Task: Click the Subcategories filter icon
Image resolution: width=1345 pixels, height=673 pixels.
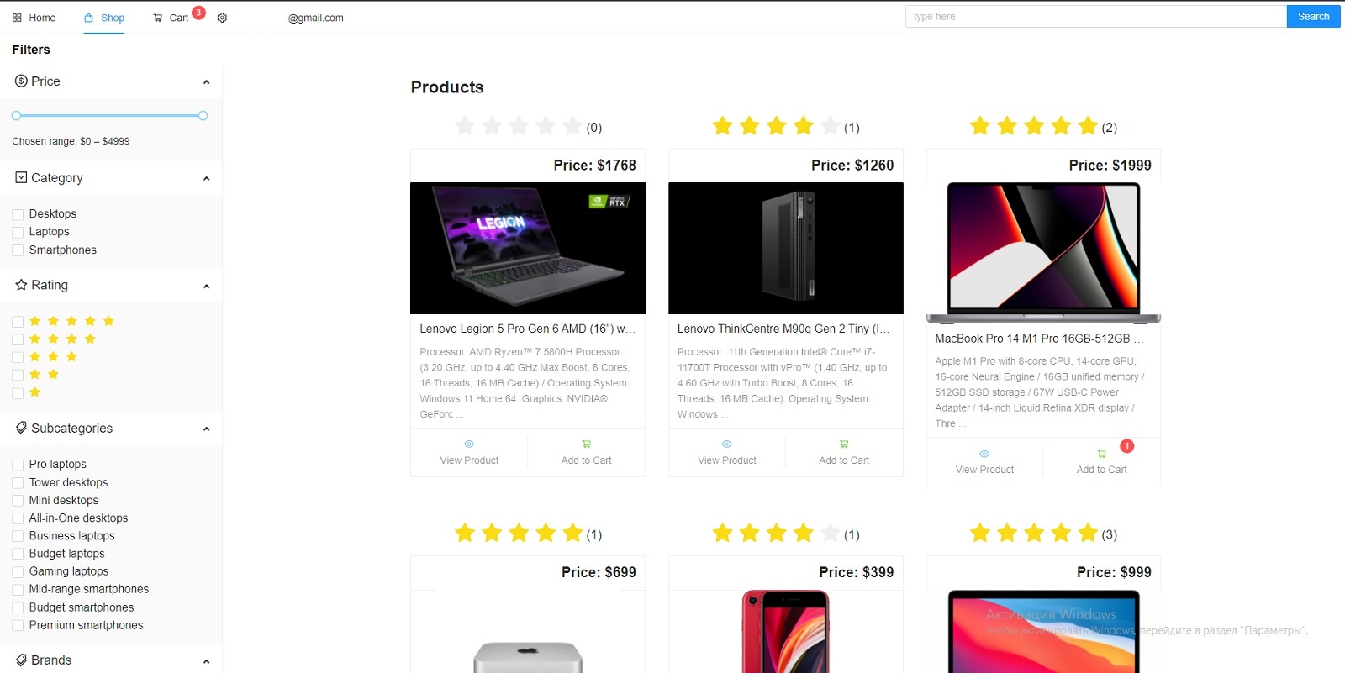Action: click(20, 428)
